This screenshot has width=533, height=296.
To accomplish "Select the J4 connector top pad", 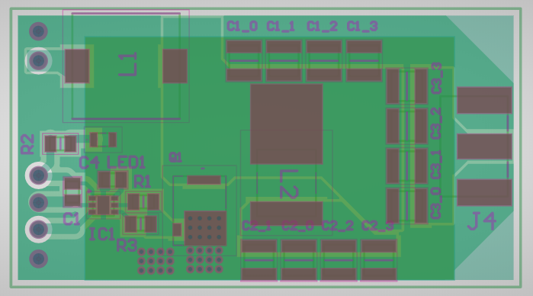I will click(484, 100).
